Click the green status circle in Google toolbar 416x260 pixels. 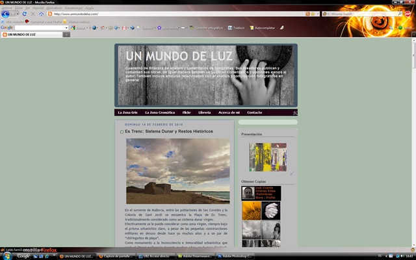click(x=400, y=28)
